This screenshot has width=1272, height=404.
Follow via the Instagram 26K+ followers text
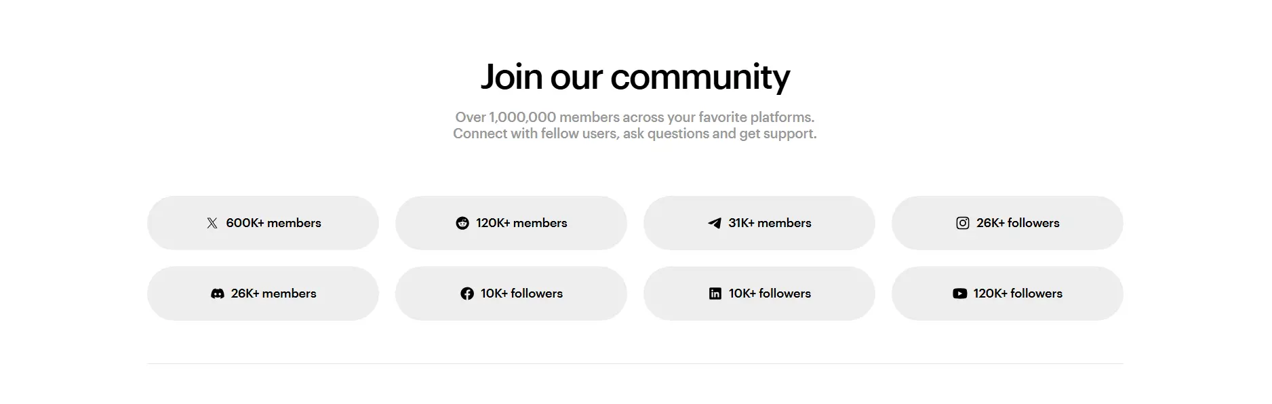[x=1018, y=223]
